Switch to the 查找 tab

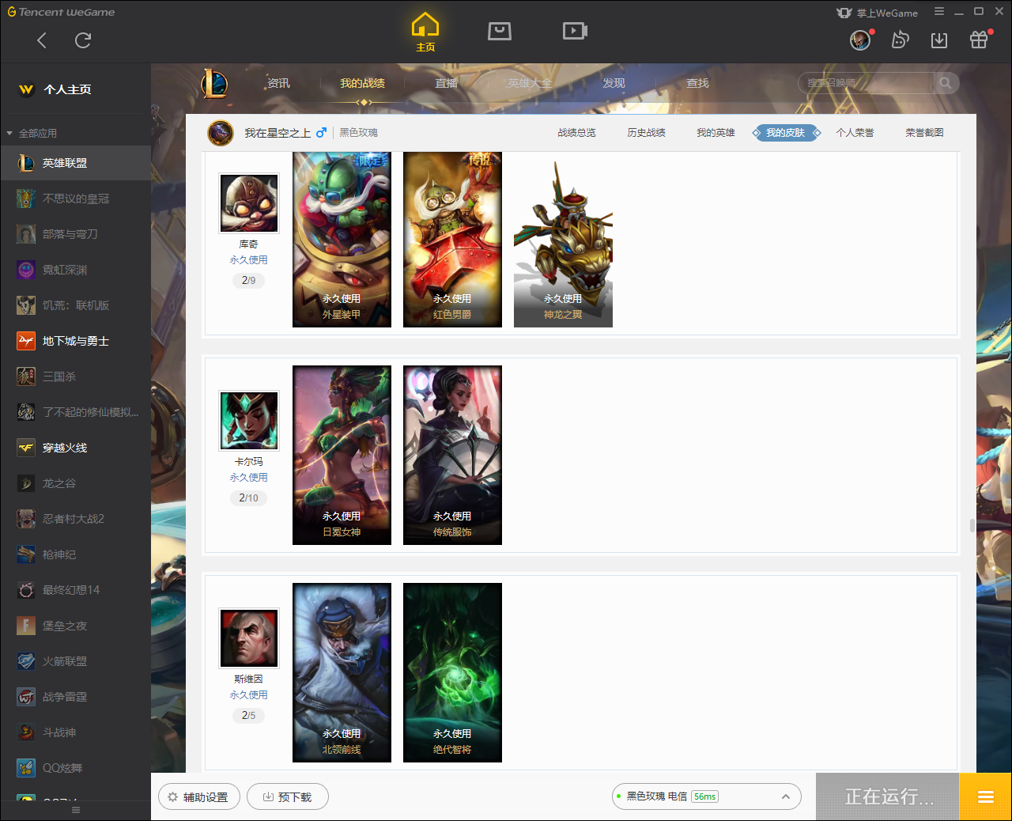tap(697, 83)
